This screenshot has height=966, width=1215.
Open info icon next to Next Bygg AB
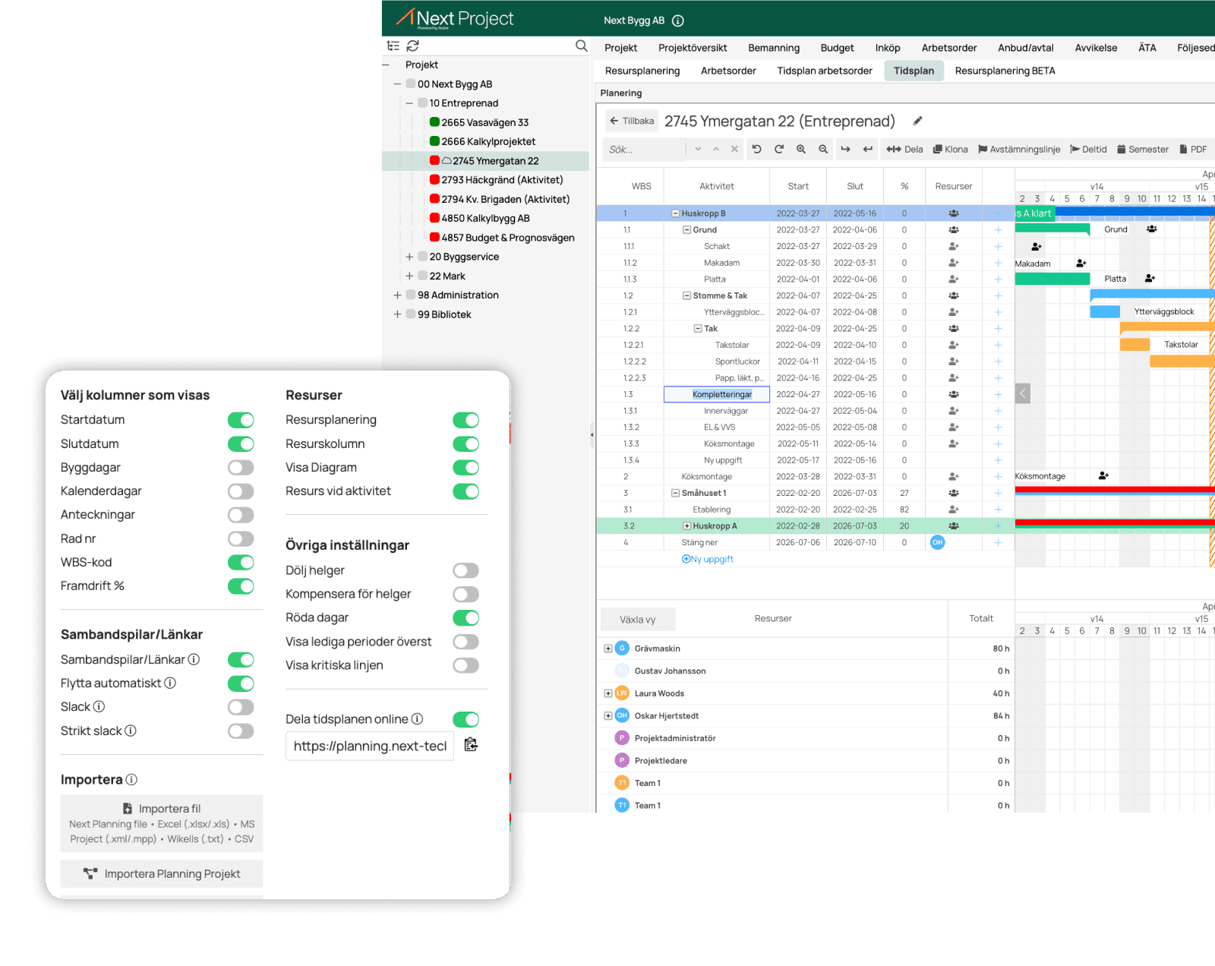coord(678,21)
